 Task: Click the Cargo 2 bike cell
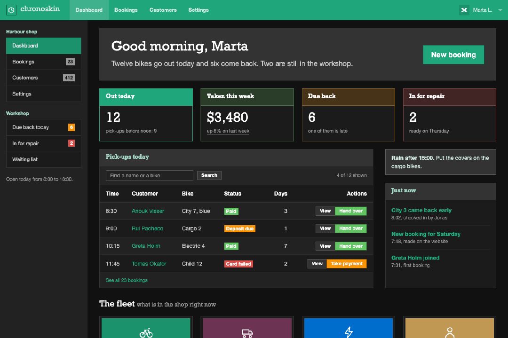coord(191,228)
